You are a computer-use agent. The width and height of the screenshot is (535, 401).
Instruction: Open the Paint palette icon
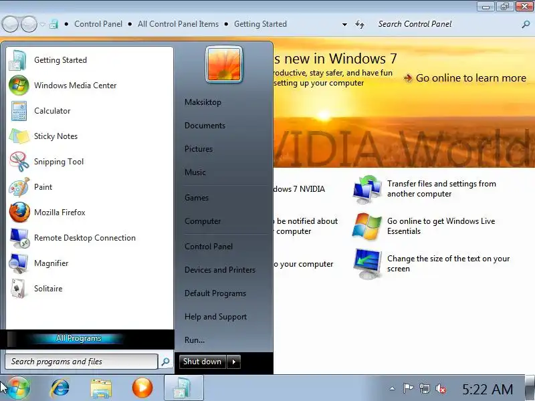(19, 187)
